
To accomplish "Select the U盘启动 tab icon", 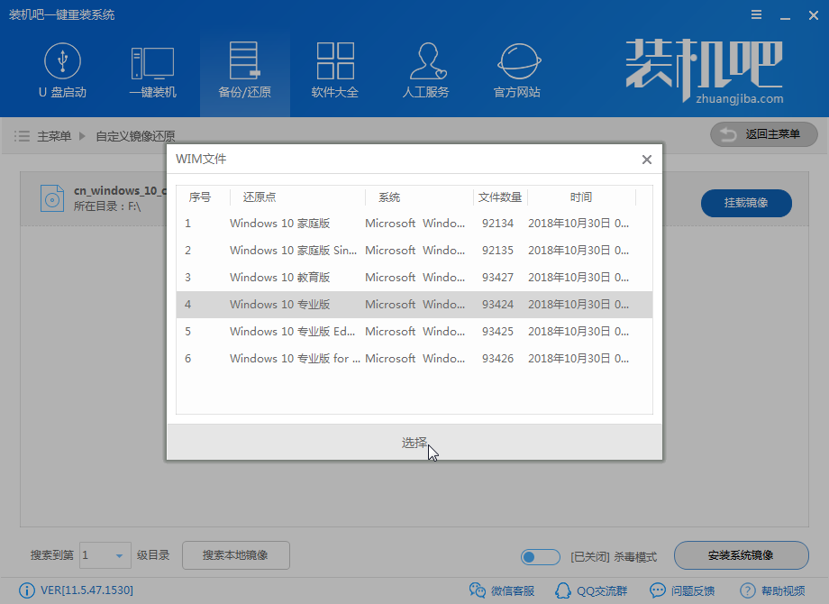I will pos(63,70).
